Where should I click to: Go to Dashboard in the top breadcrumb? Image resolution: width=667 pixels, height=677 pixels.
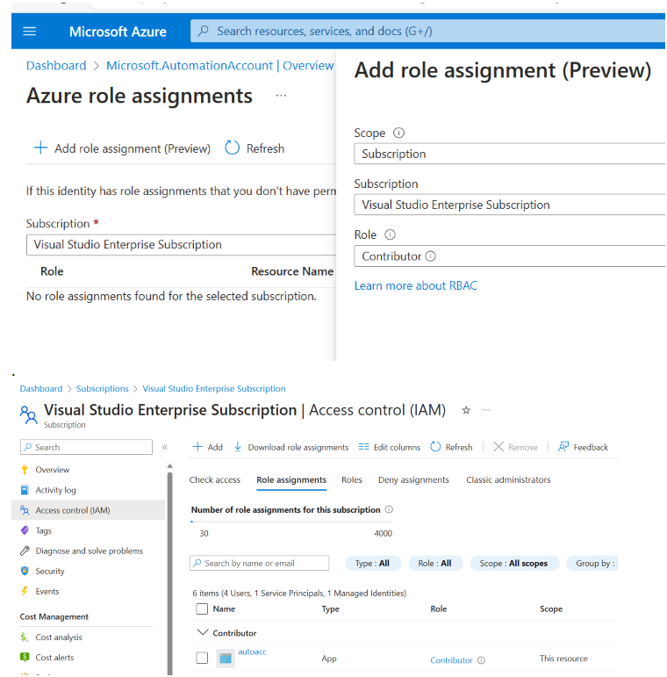pyautogui.click(x=56, y=65)
